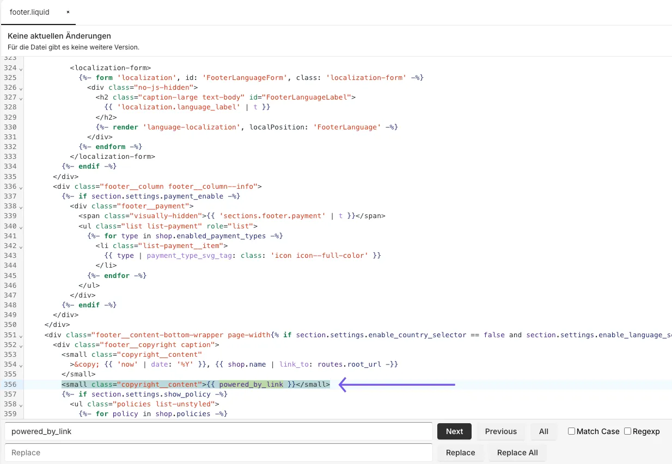This screenshot has width=672, height=464.
Task: Click the if section.settings.payment_enable line
Action: tap(151, 196)
